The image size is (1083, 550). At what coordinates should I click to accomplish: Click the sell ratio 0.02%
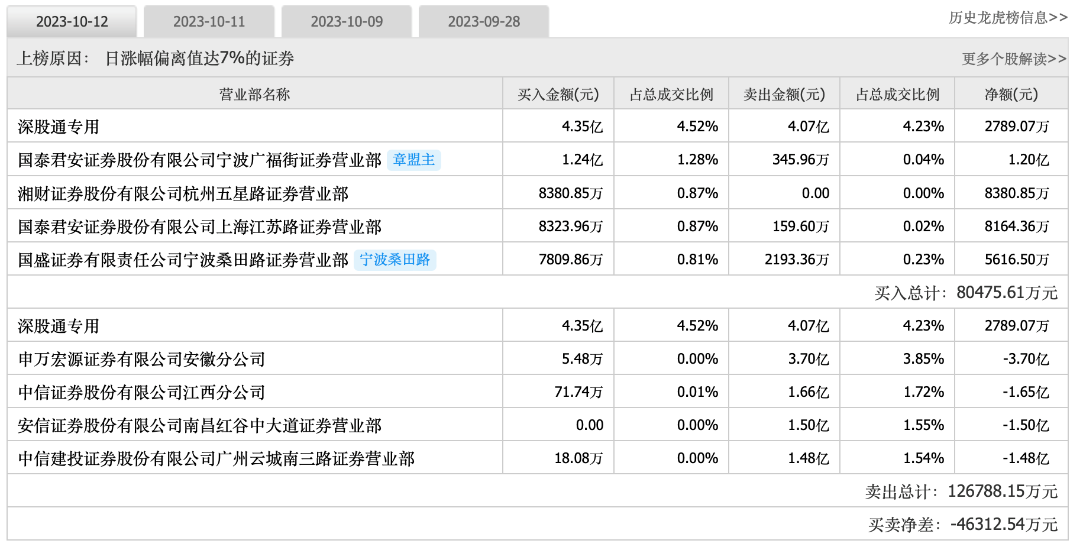pyautogui.click(x=924, y=227)
